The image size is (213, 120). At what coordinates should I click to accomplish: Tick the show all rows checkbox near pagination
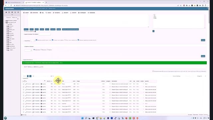point(33,76)
